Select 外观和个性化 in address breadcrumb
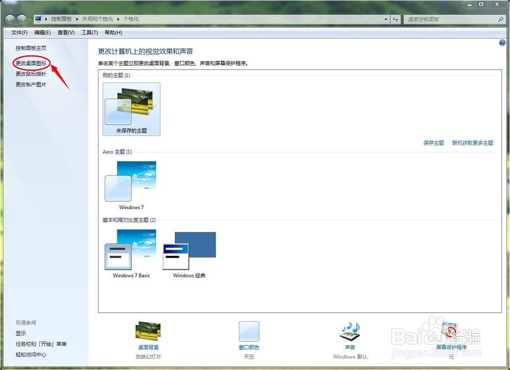Screen dimensions: 510x370 pos(97,19)
